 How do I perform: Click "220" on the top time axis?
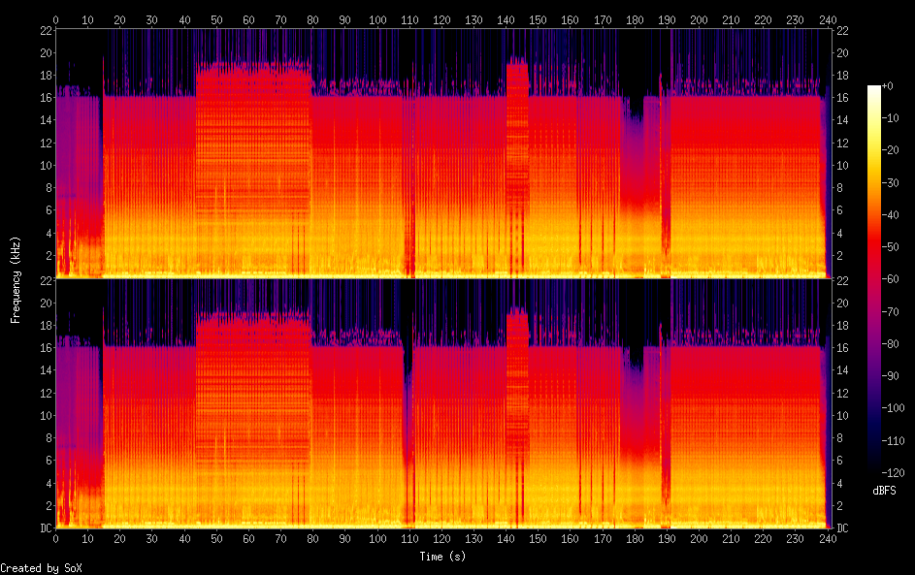click(764, 19)
